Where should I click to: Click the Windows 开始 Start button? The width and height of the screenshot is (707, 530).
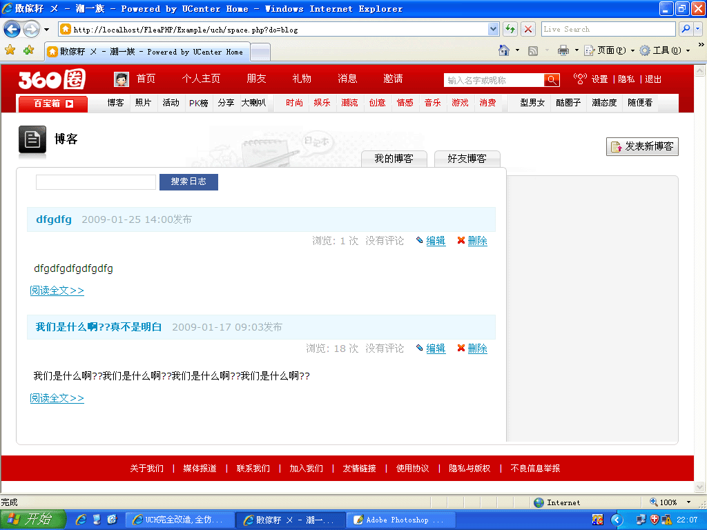point(33,520)
